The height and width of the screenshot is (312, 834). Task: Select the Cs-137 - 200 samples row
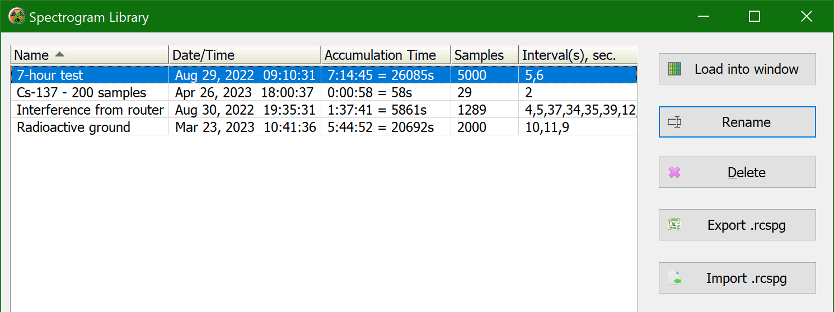tap(324, 92)
